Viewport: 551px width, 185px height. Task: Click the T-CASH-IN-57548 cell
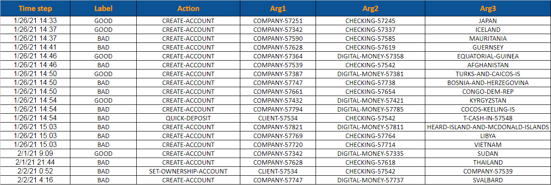488,118
